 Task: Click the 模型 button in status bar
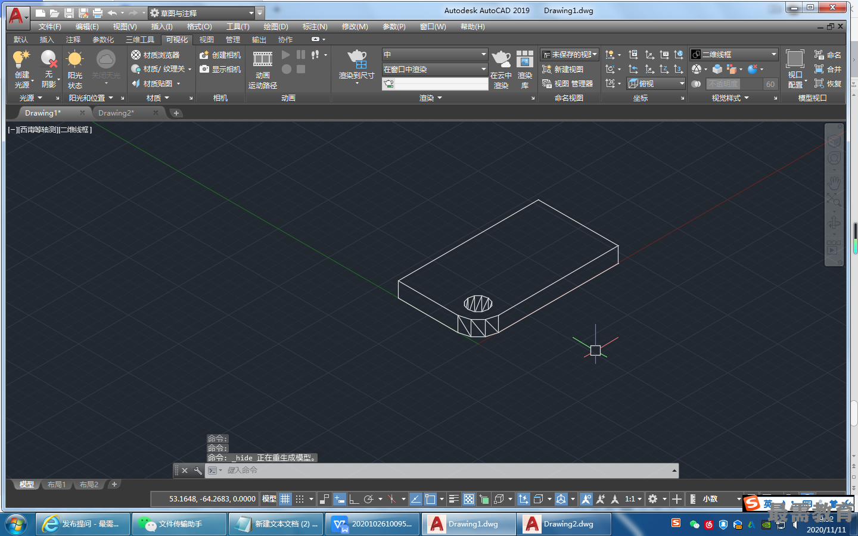[x=269, y=499]
